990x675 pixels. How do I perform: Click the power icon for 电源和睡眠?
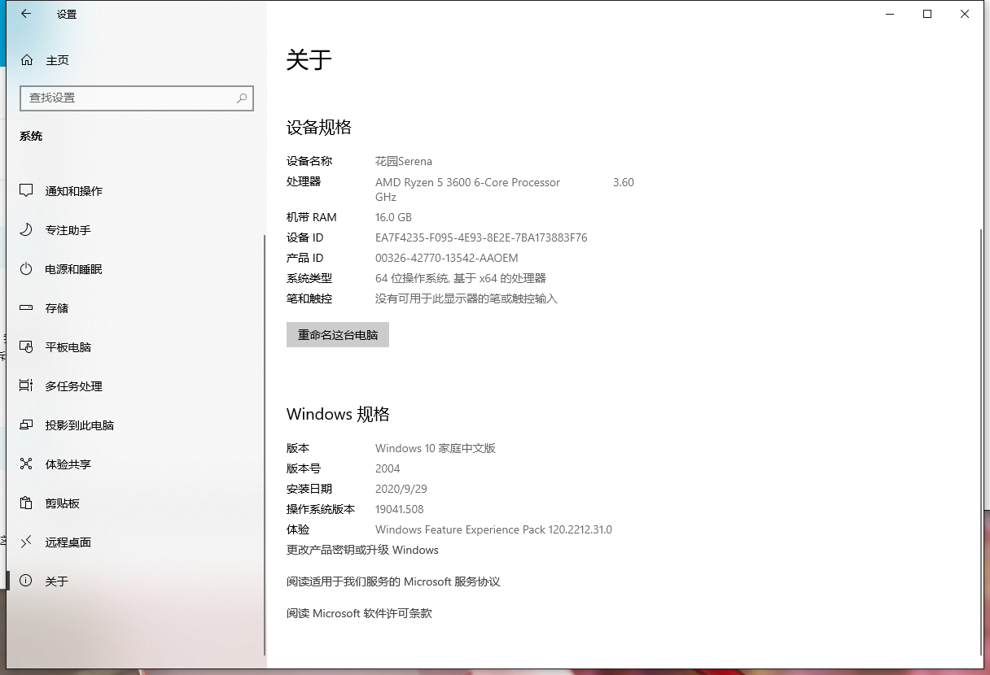click(27, 269)
